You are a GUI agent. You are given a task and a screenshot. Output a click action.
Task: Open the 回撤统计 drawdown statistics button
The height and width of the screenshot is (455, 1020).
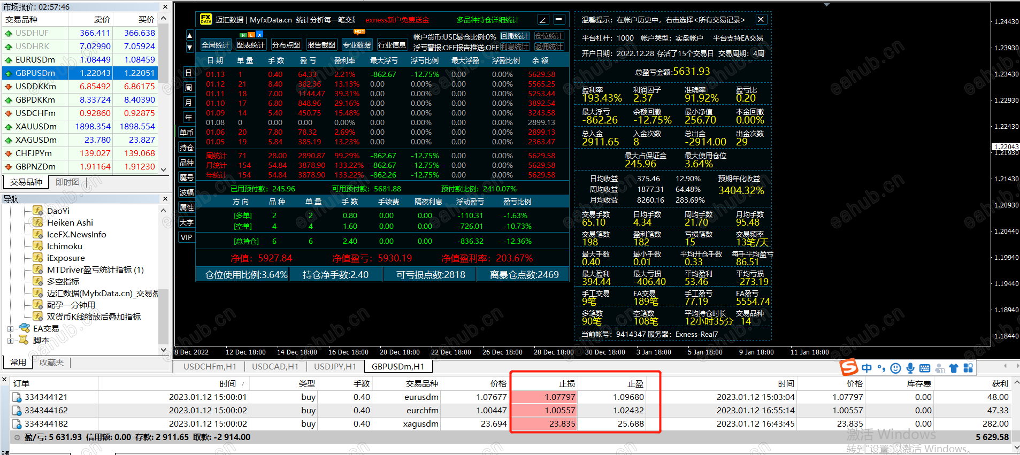(x=515, y=36)
